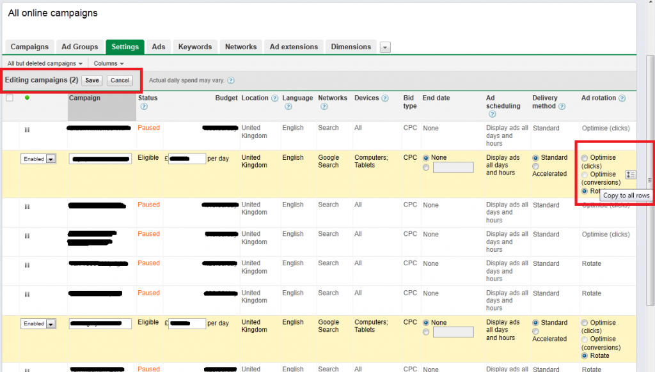Viewport: 655px width, 372px height.
Task: Click help icon next to Ad rotation
Action: pos(622,98)
